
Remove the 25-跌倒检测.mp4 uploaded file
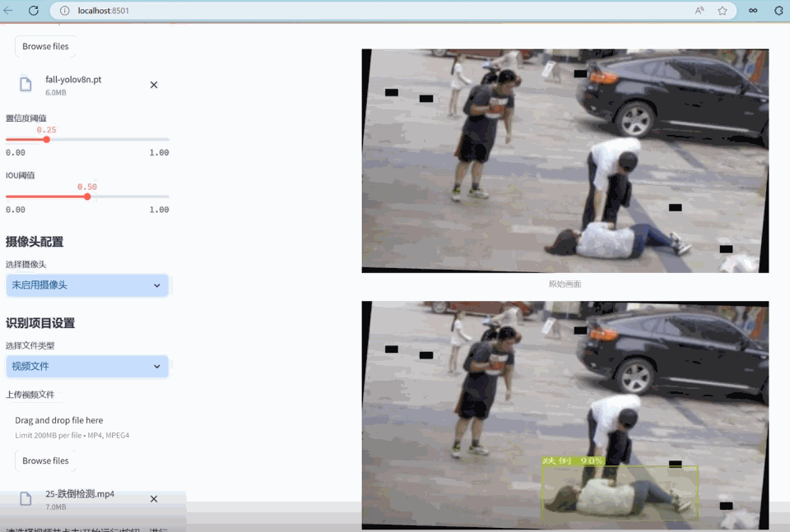(x=154, y=499)
